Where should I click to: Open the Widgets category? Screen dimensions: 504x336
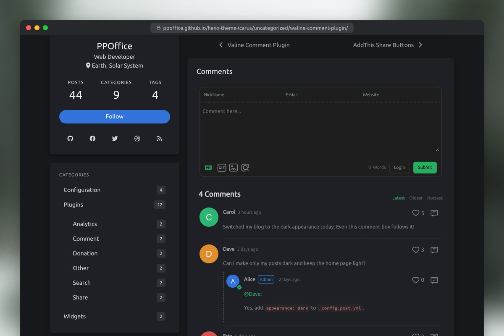click(115, 317)
